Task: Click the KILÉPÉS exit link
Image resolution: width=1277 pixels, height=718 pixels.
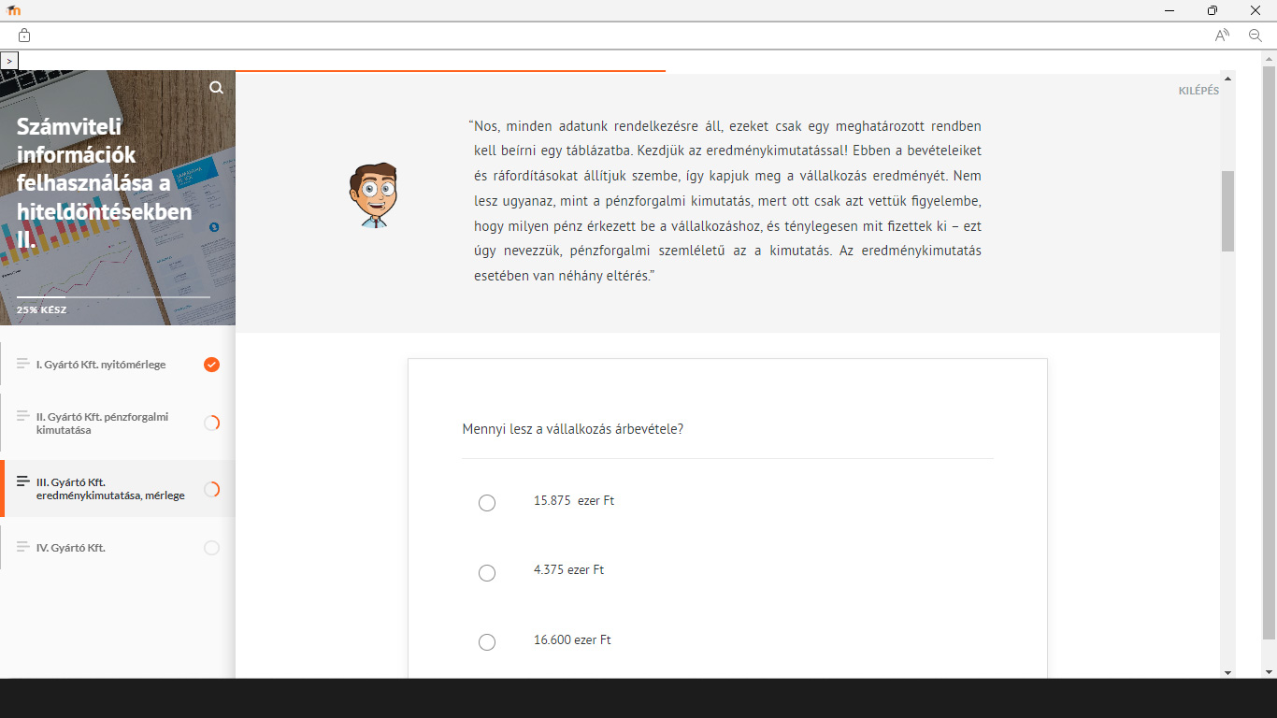Action: [1198, 91]
